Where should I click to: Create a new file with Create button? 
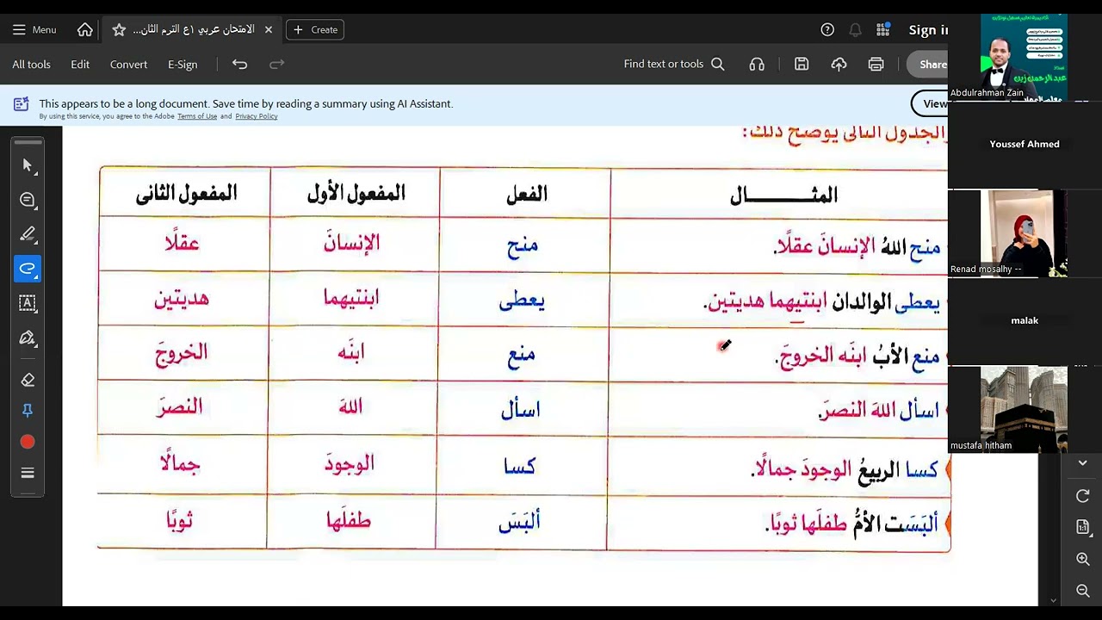(315, 29)
